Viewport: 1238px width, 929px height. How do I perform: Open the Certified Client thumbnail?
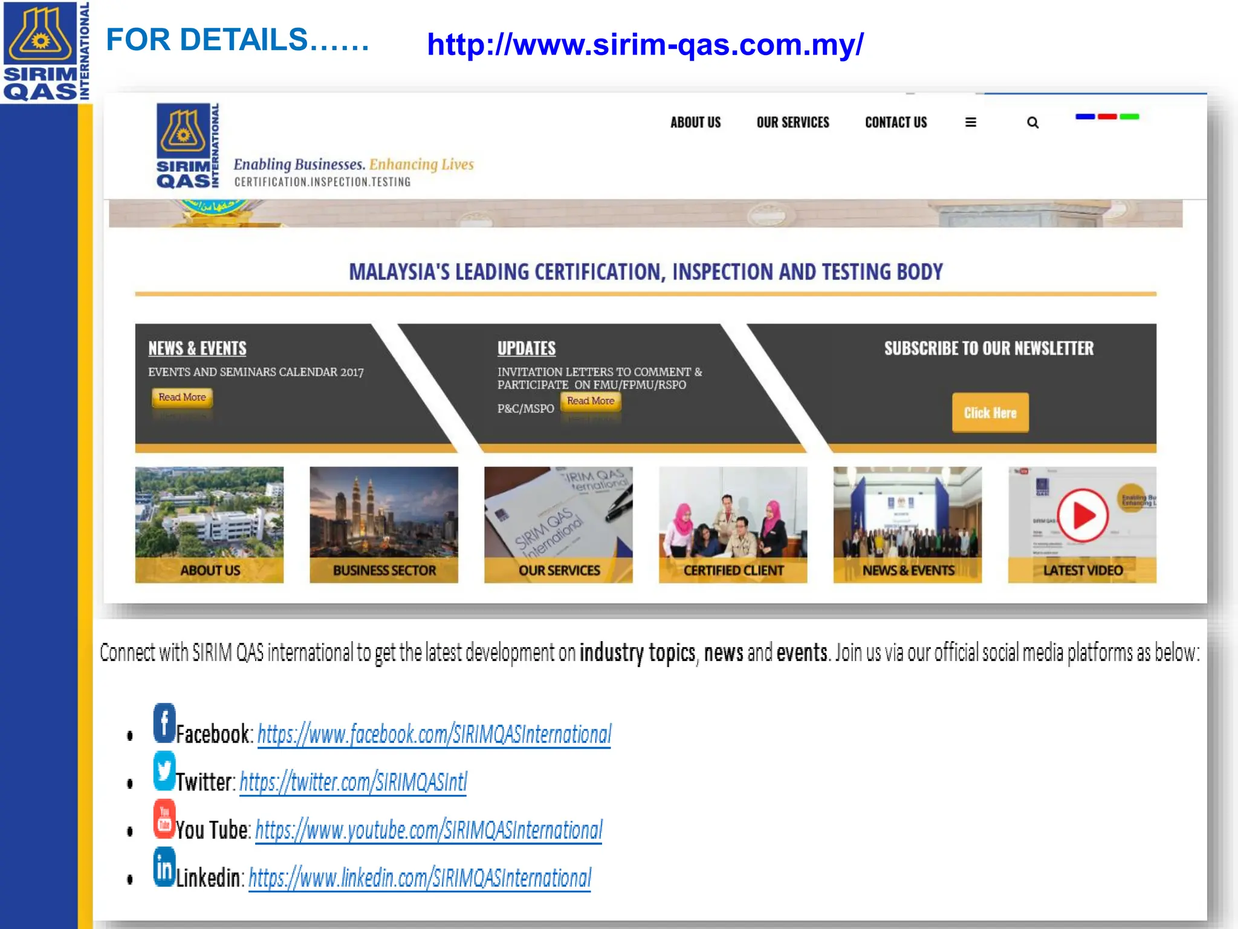[x=733, y=524]
